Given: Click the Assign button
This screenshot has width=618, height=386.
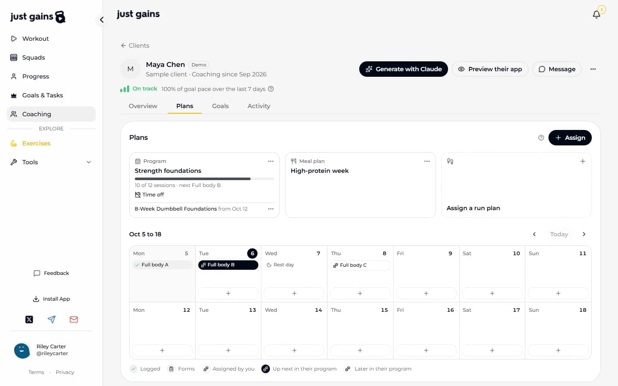Looking at the screenshot, I should click(x=570, y=138).
